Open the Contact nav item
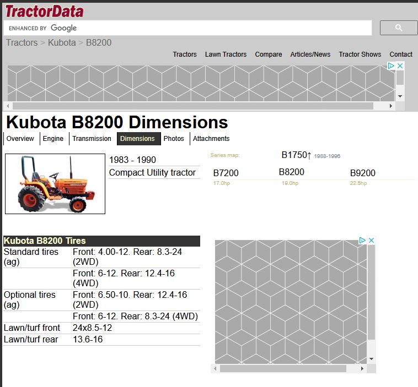 click(x=401, y=54)
